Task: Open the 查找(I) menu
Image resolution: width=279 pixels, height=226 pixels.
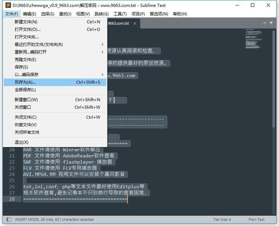Action: tap(65, 14)
